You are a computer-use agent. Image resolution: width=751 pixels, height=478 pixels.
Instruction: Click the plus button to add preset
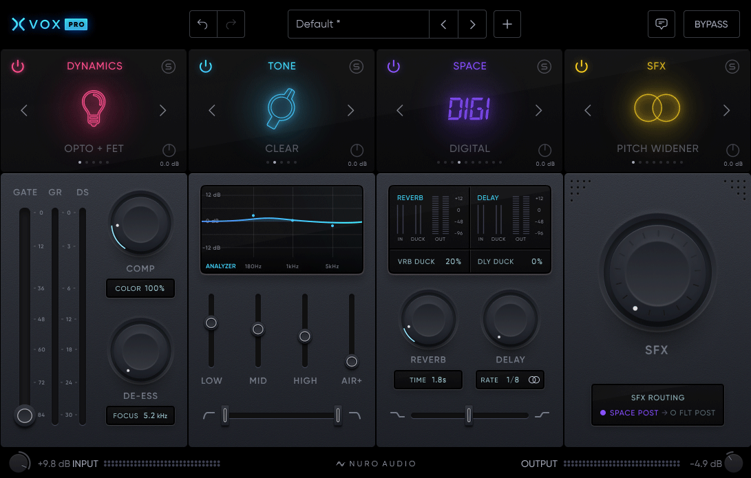[507, 24]
